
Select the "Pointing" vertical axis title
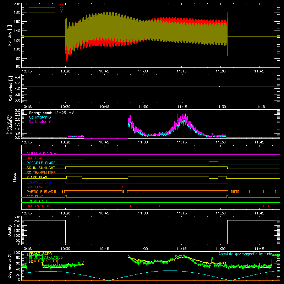(10, 35)
